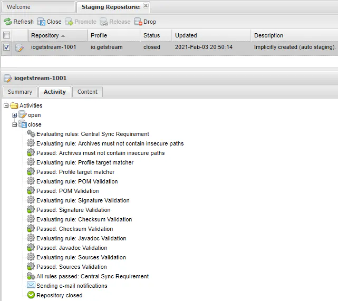The width and height of the screenshot is (338, 301).
Task: Toggle the select-all checkbox in table header
Action: [7, 35]
